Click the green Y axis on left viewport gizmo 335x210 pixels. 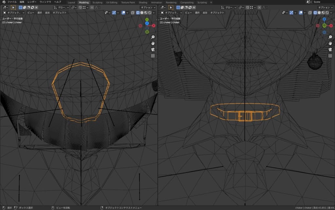147,20
